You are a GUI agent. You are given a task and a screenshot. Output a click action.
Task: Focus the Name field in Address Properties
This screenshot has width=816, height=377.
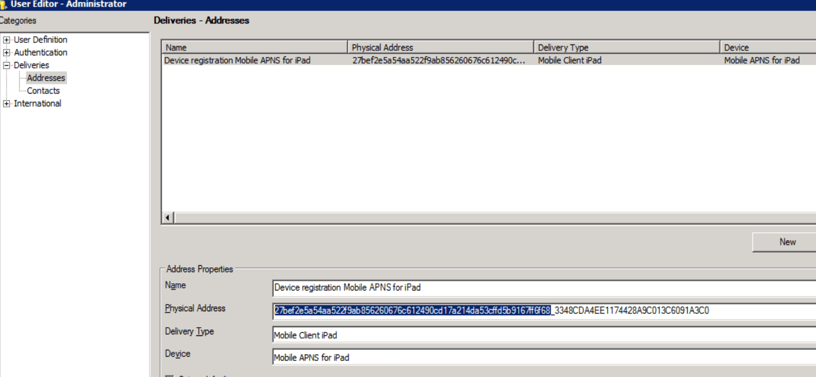[544, 288]
